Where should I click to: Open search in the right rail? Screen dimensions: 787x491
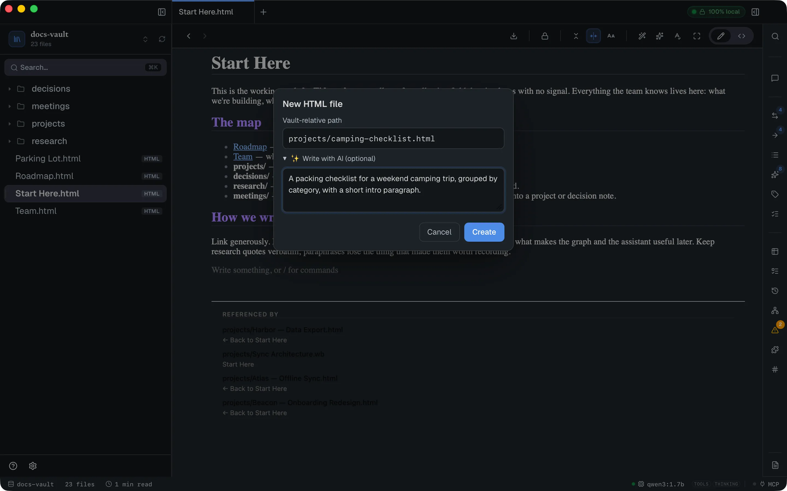tap(775, 36)
